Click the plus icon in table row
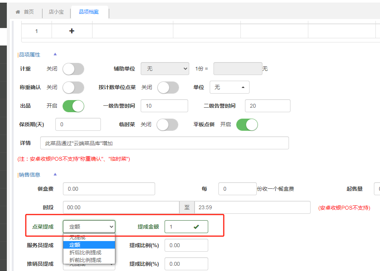The image size is (380, 271). pyautogui.click(x=72, y=31)
